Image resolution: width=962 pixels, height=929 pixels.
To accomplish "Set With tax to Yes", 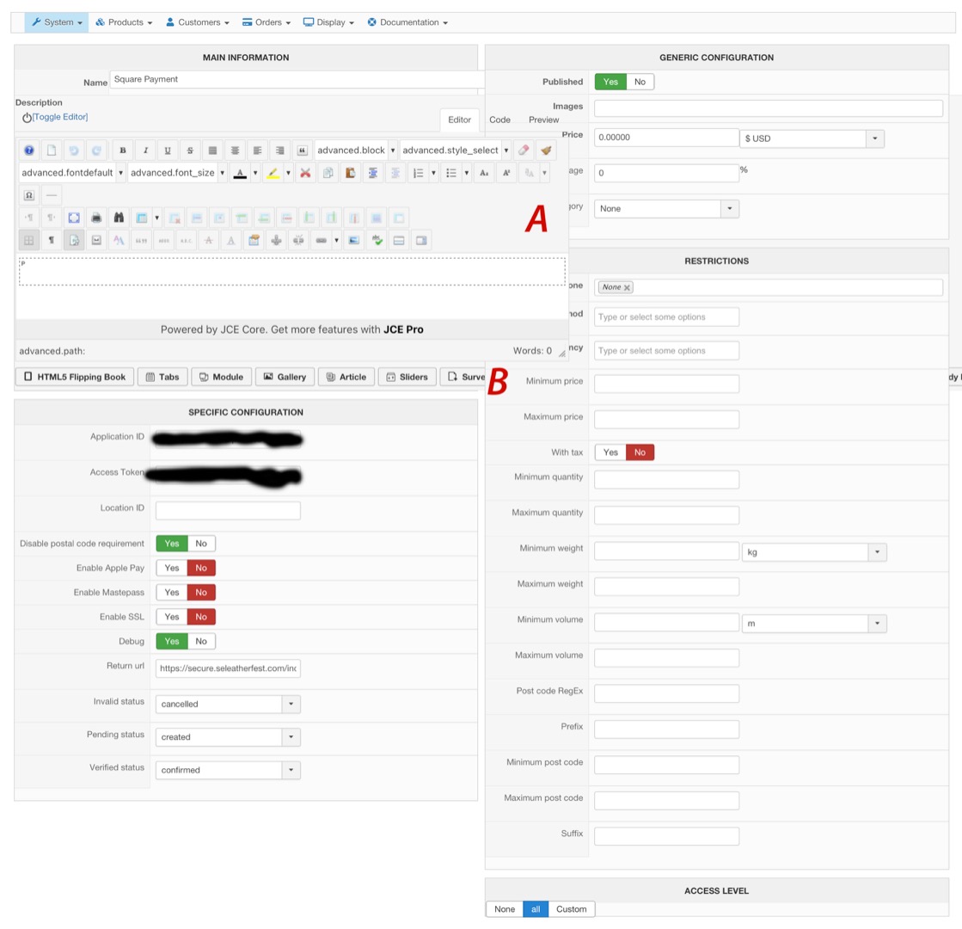I will (x=610, y=452).
